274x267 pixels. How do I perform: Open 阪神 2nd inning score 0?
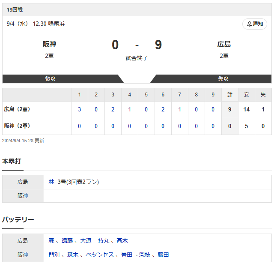(96, 126)
